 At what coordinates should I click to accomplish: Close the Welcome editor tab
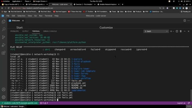tap(23, 21)
